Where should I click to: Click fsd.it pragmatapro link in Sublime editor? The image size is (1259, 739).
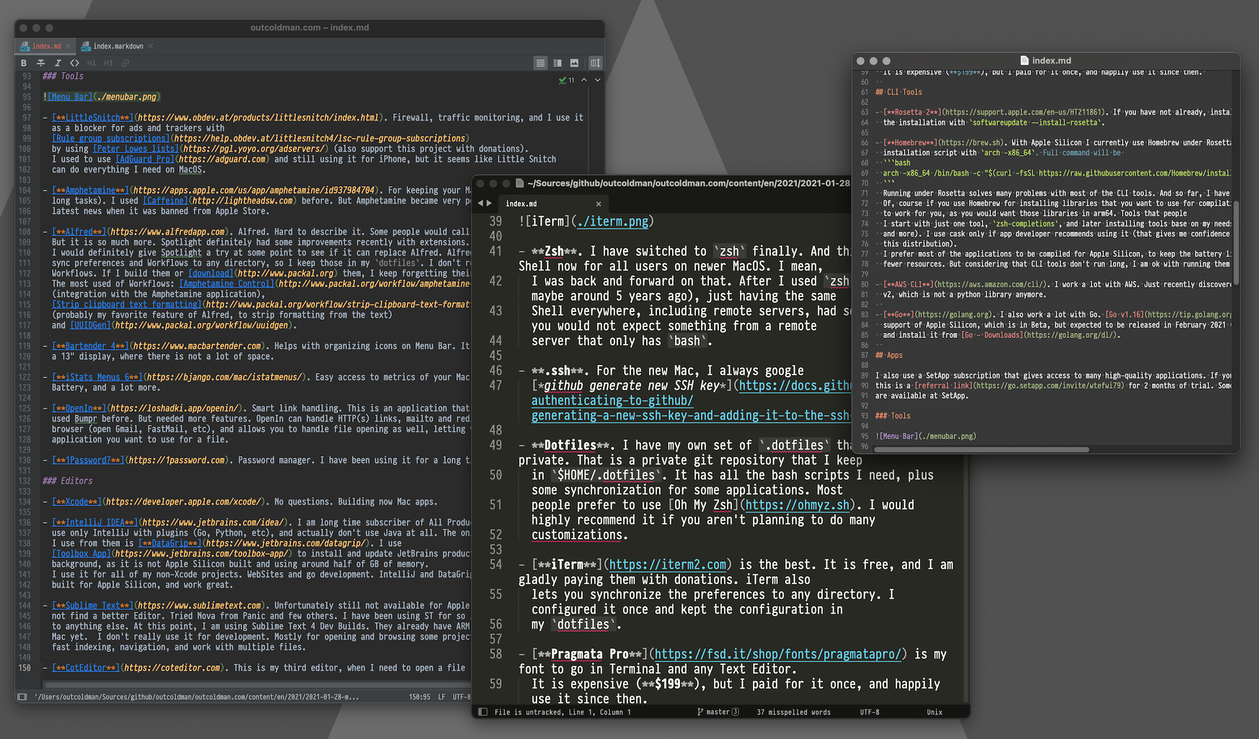pos(777,654)
